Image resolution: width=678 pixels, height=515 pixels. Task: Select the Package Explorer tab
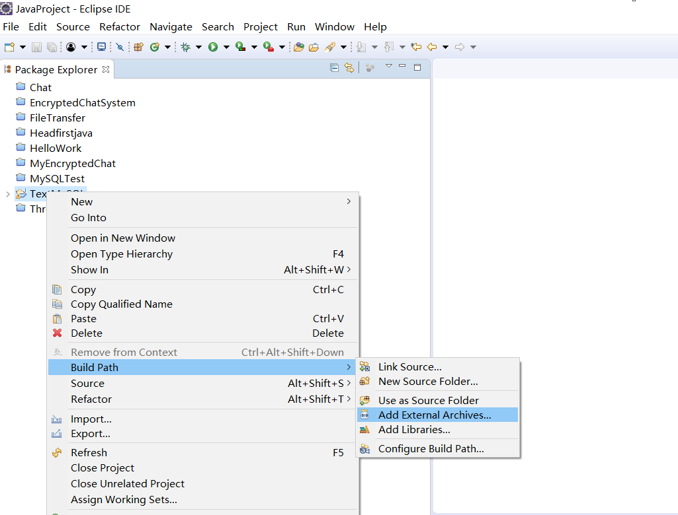coord(58,69)
